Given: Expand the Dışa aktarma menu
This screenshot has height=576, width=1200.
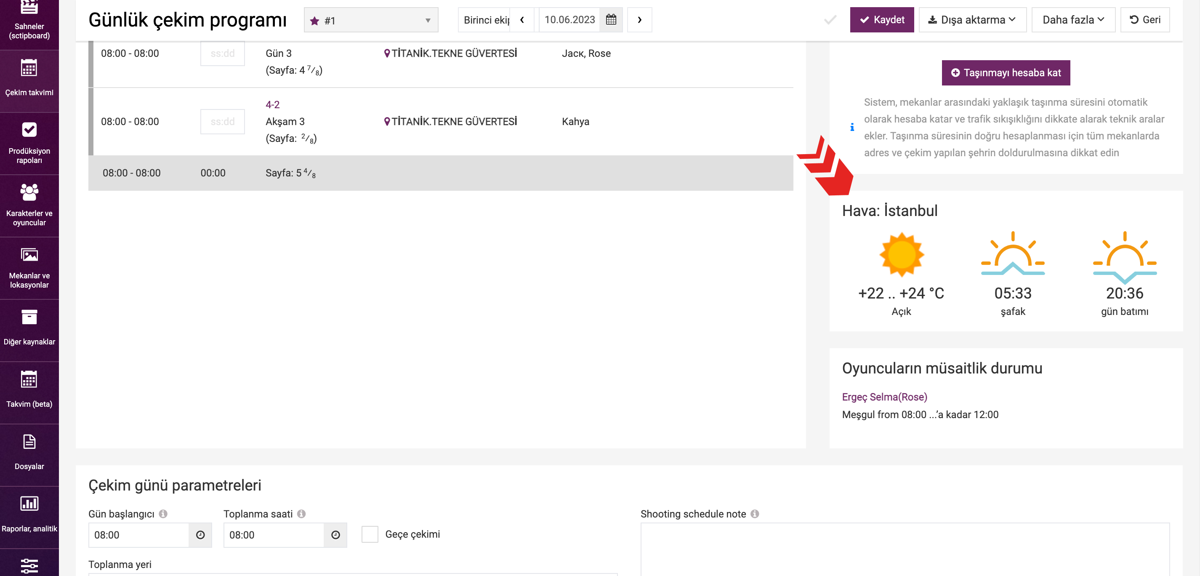Looking at the screenshot, I should pyautogui.click(x=972, y=19).
